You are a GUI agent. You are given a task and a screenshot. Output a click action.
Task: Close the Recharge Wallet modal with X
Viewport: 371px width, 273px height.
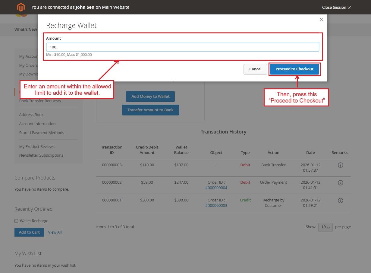click(321, 20)
